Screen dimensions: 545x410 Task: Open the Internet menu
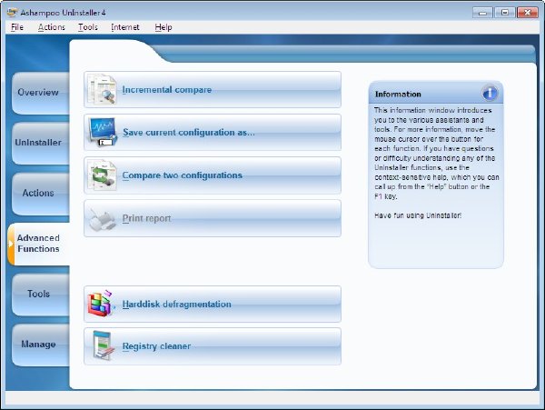tap(125, 27)
